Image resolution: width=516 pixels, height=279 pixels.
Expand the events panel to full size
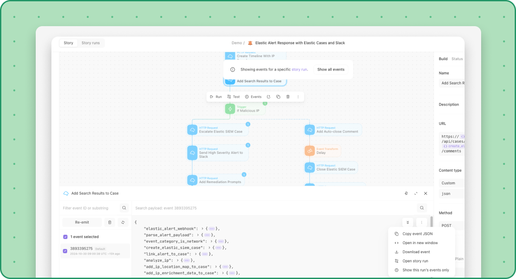(x=416, y=194)
